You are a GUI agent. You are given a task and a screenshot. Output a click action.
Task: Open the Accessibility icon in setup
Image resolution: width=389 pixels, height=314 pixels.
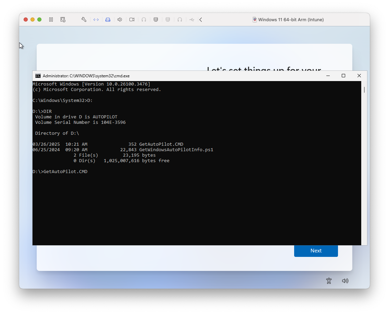click(x=329, y=281)
